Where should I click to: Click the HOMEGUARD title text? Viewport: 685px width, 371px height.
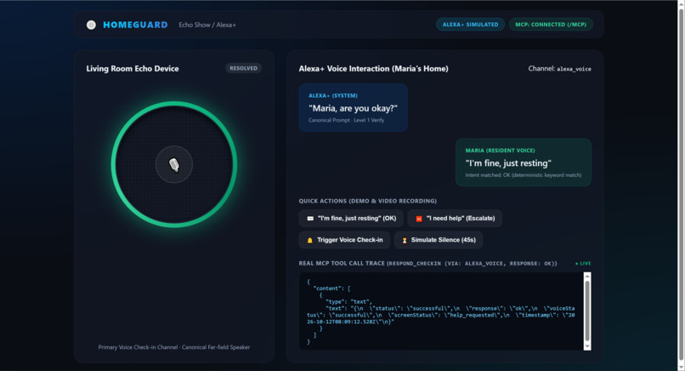click(x=135, y=25)
